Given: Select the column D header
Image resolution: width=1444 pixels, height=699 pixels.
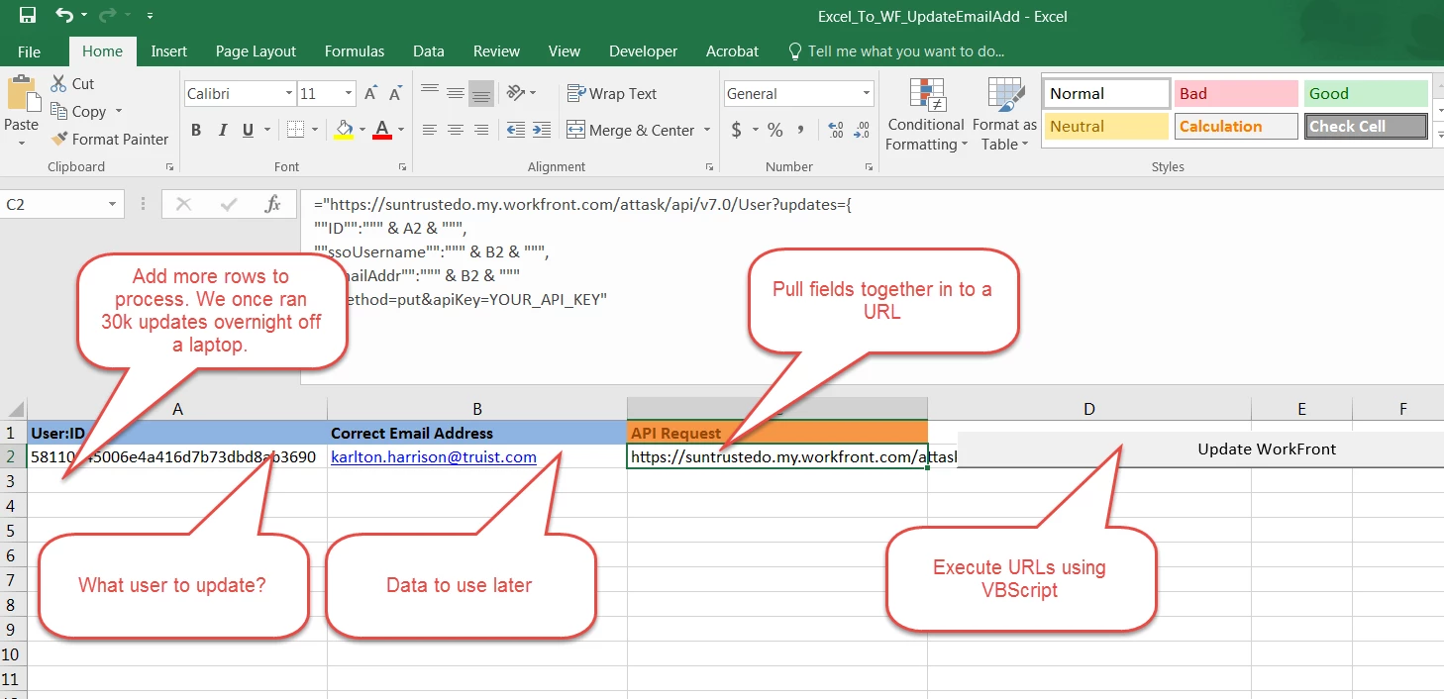Looking at the screenshot, I should (1089, 409).
